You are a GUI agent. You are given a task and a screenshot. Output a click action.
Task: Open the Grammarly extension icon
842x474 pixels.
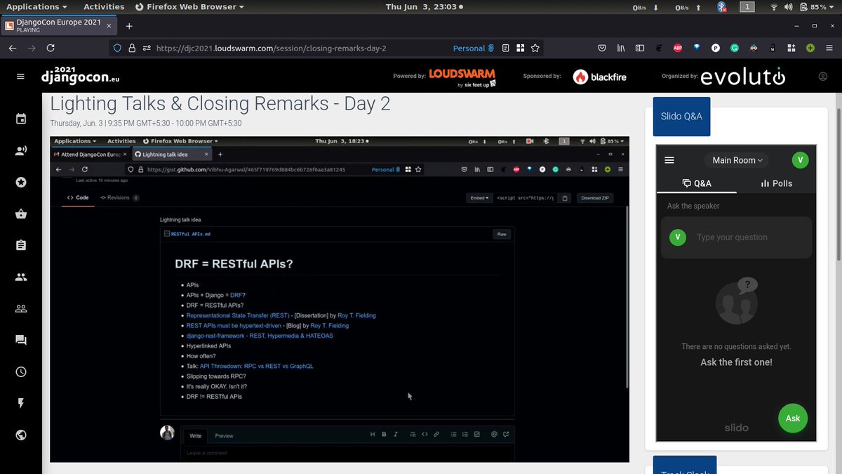pos(735,48)
